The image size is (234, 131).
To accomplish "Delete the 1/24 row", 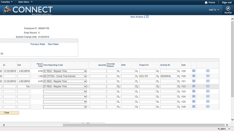I will click(x=208, y=96).
